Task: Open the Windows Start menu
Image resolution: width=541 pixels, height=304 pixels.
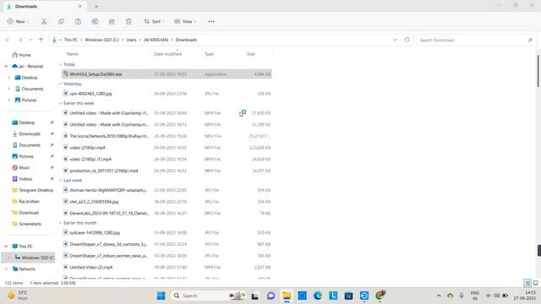Action: [x=161, y=296]
